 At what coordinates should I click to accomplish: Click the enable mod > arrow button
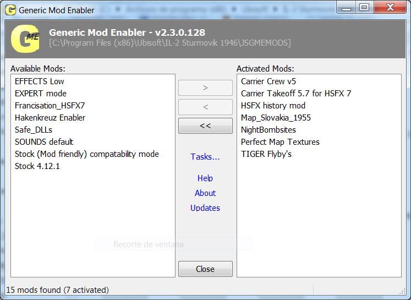pos(205,88)
